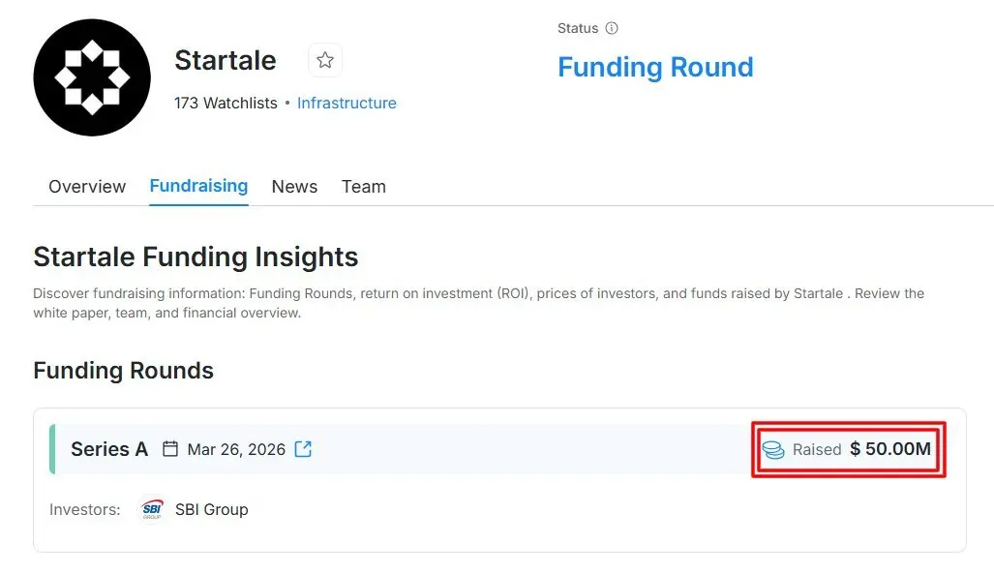Viewport: 994px width, 574px height.
Task: Click the Startale project name heading
Action: coord(226,60)
